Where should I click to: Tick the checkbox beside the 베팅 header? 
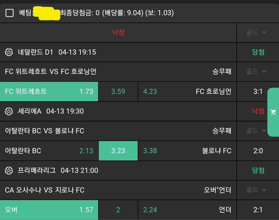coord(10,13)
